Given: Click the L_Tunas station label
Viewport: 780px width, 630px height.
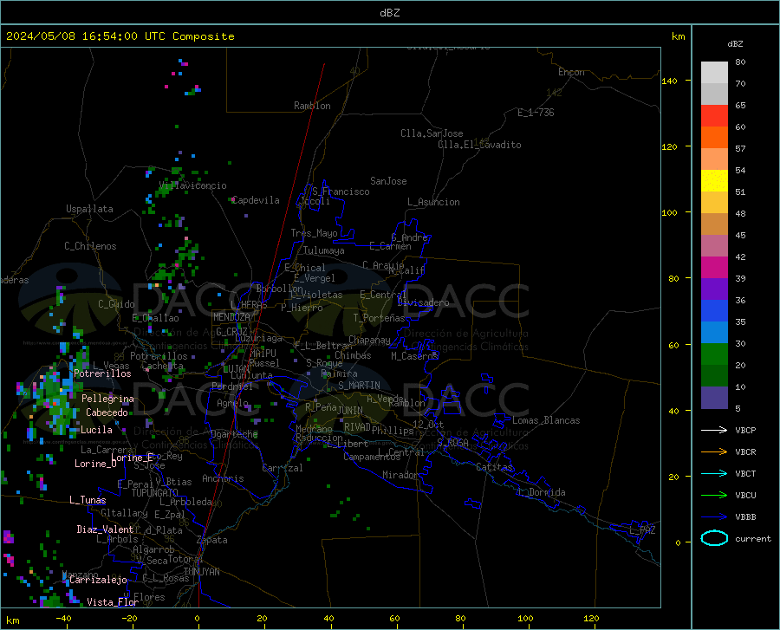Looking at the screenshot, I should click(x=88, y=500).
